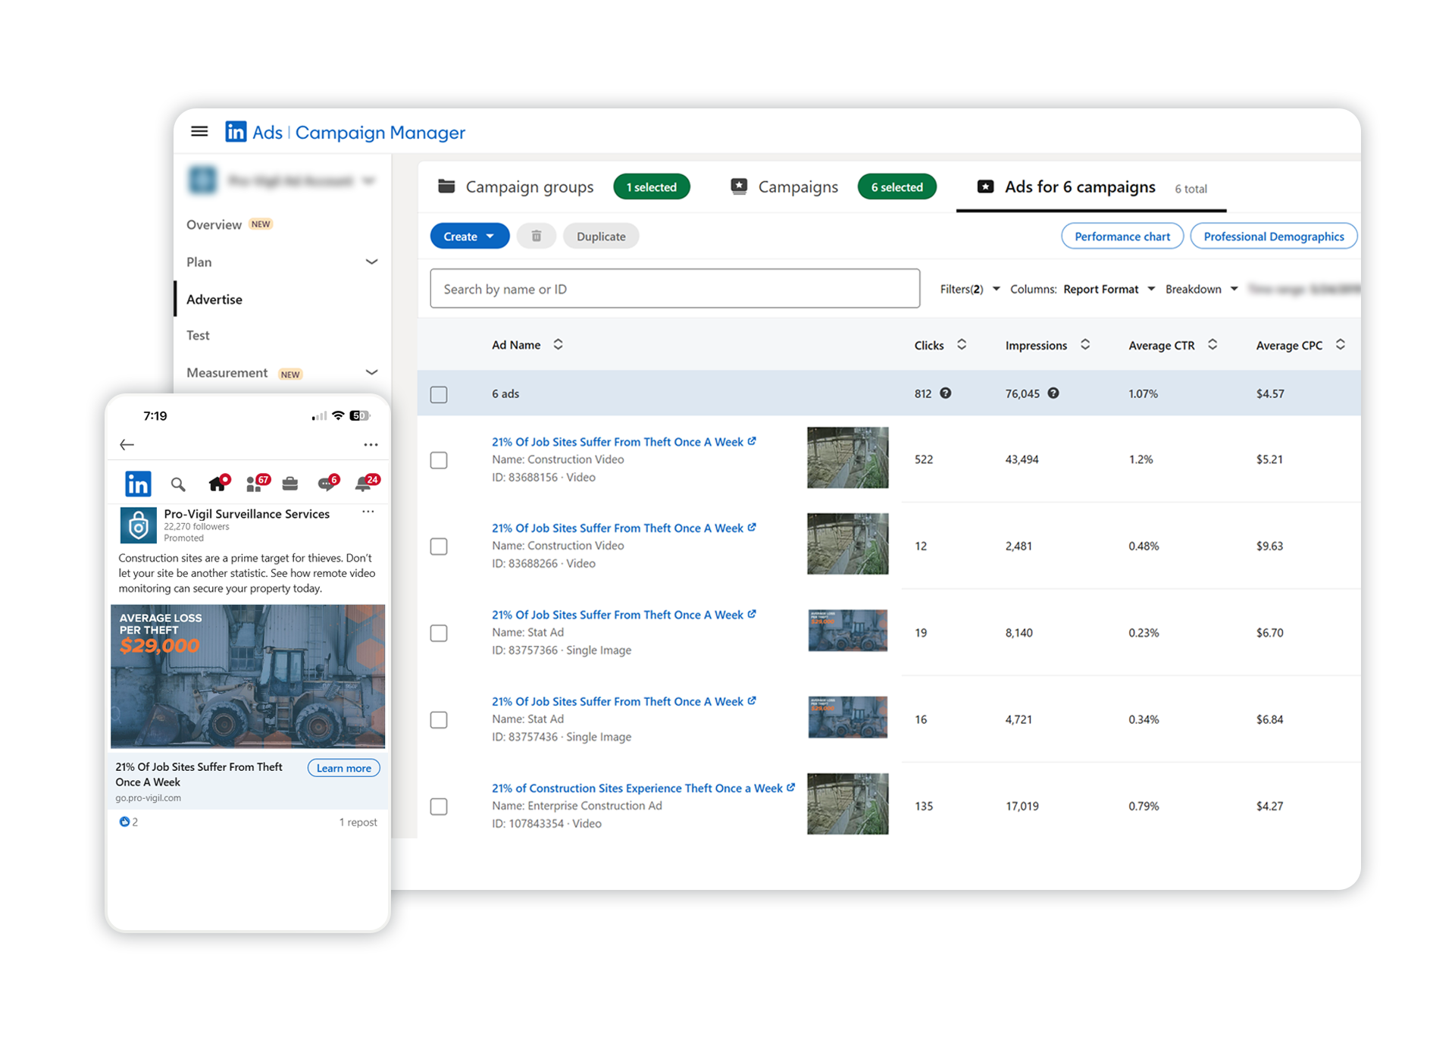The image size is (1455, 1040).
Task: Click the Performance chart button
Action: (x=1122, y=236)
